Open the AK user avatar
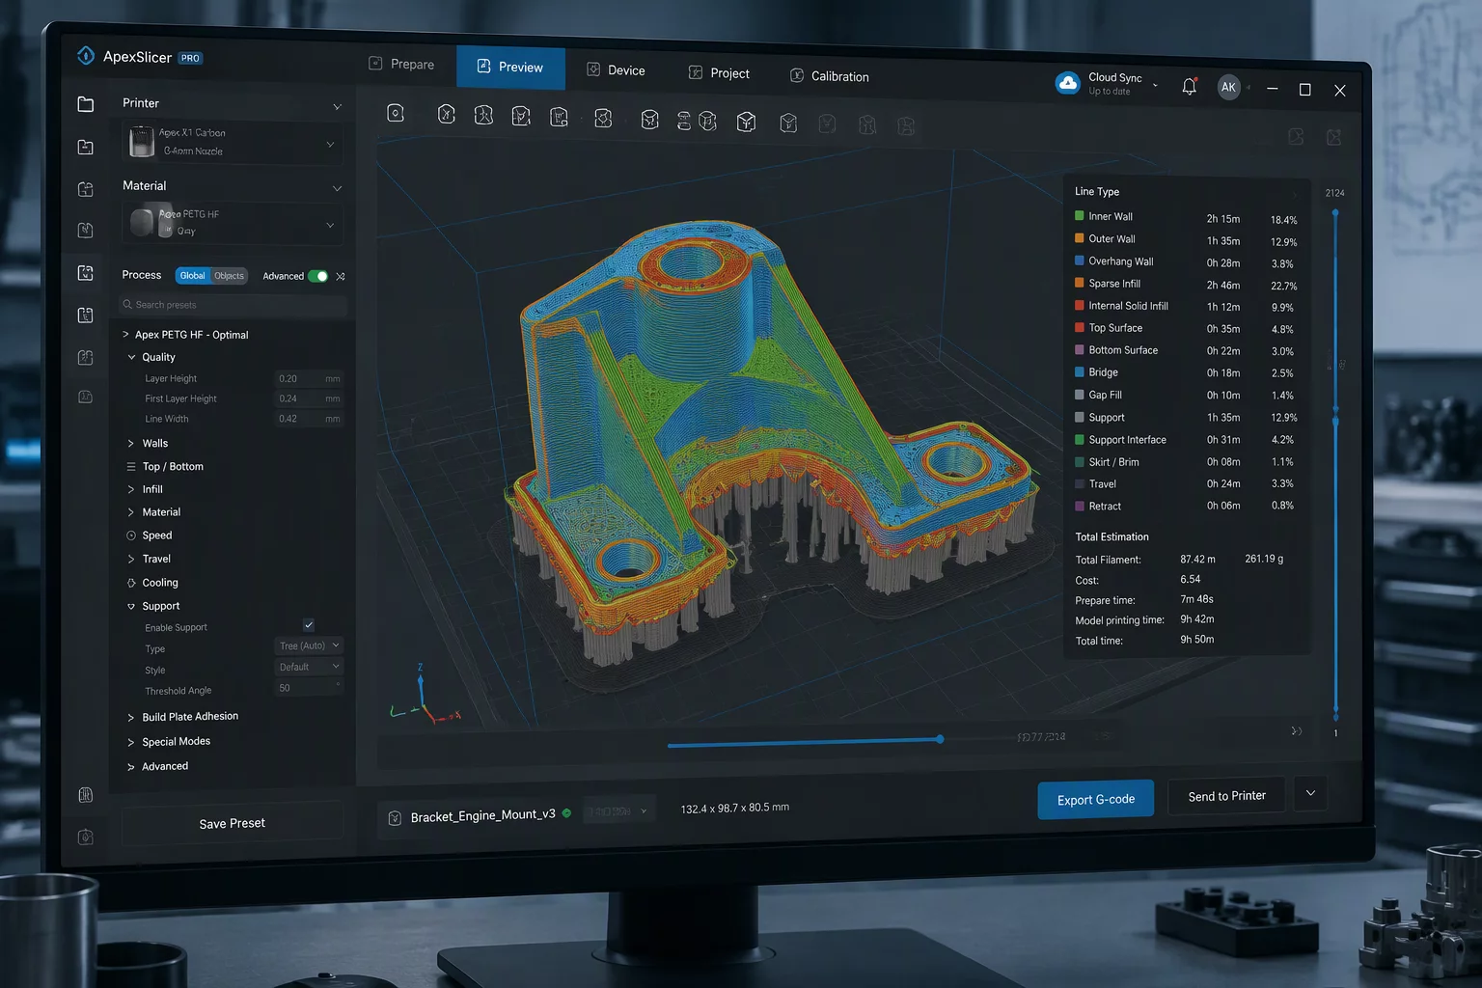This screenshot has height=988, width=1482. pos(1228,87)
